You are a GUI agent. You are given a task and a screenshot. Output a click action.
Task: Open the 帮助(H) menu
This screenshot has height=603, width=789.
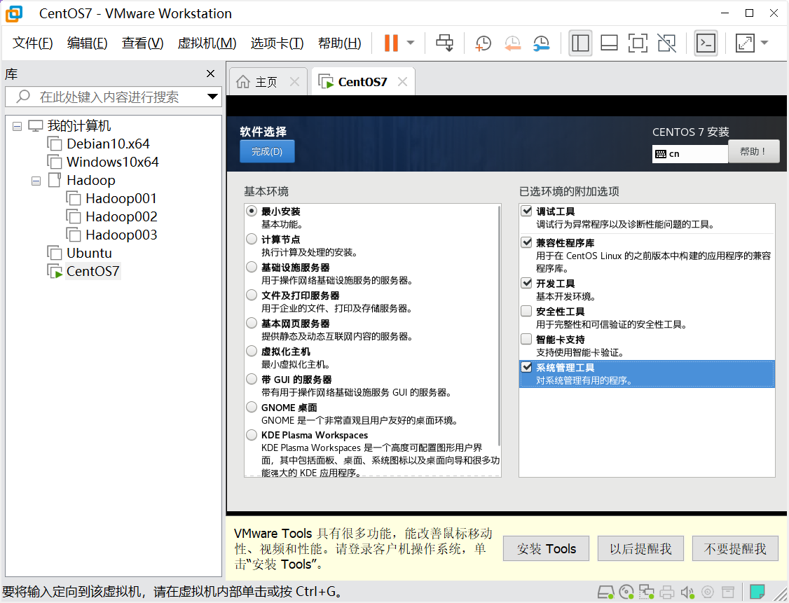339,43
